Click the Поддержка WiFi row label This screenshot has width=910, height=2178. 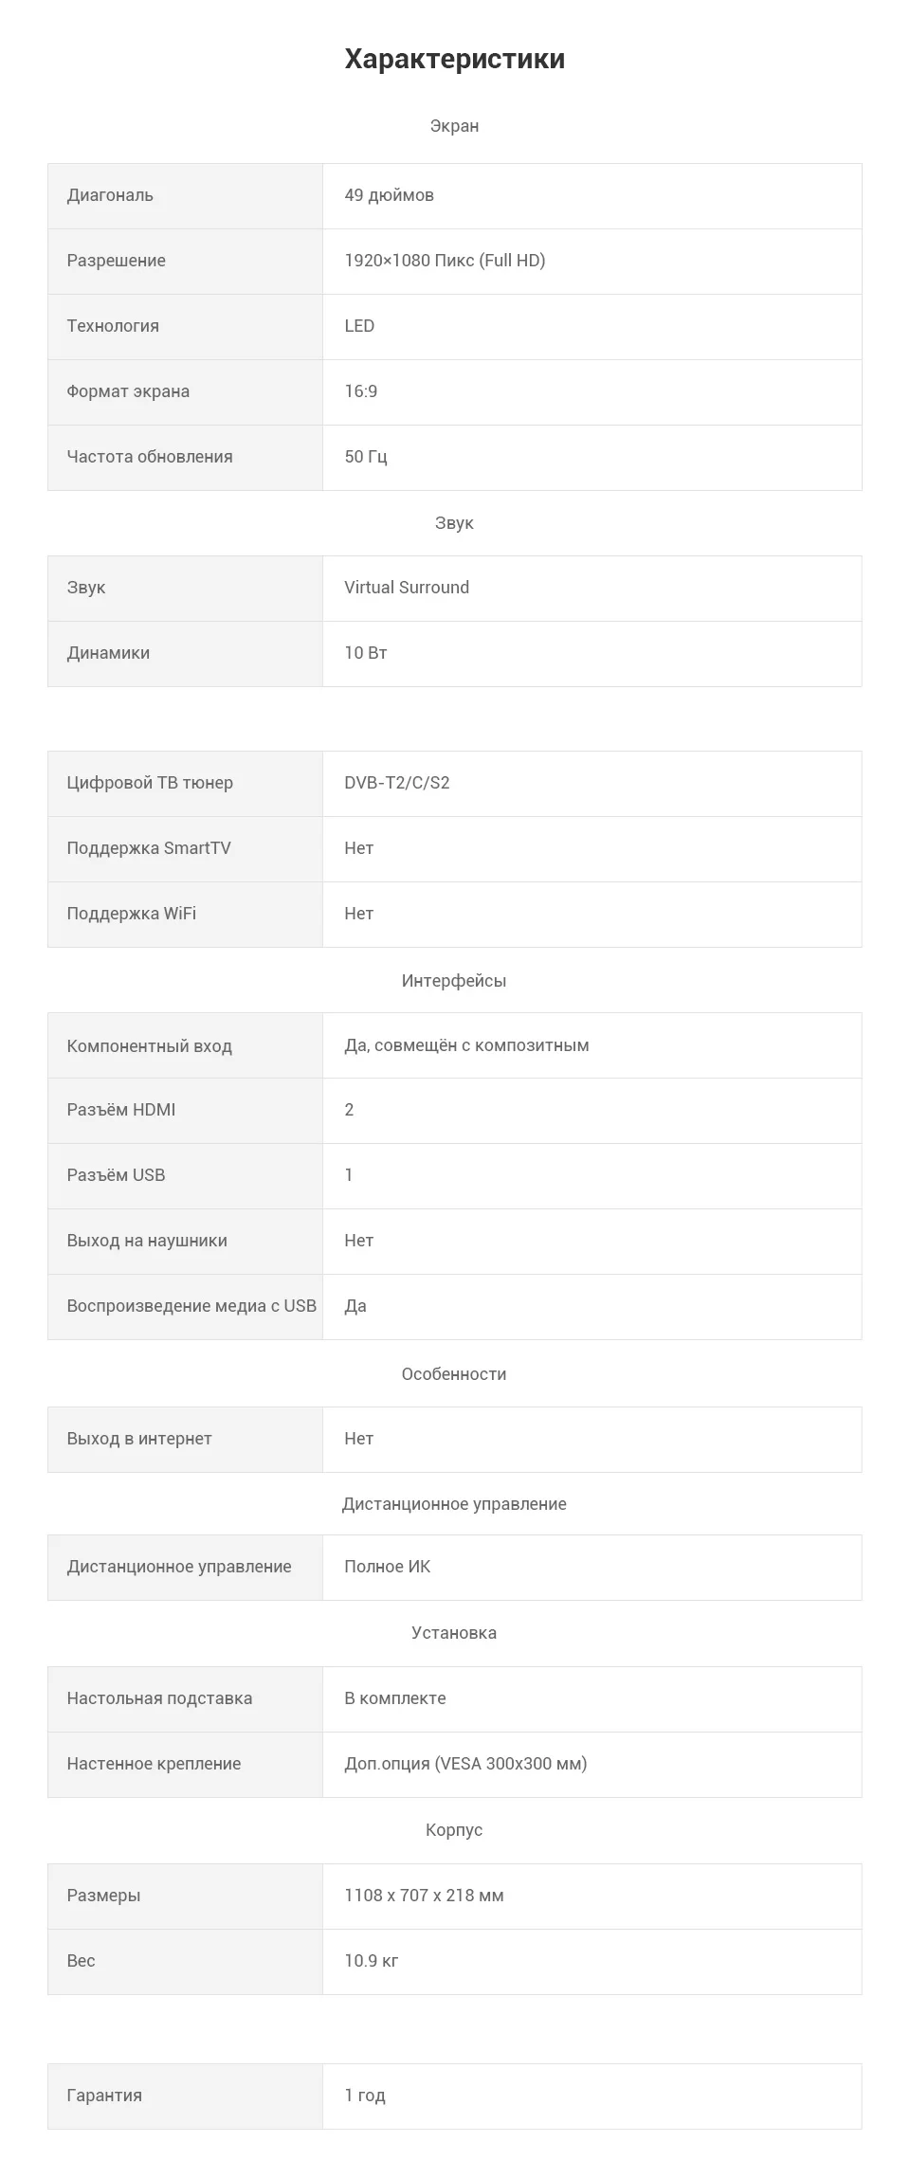click(132, 914)
